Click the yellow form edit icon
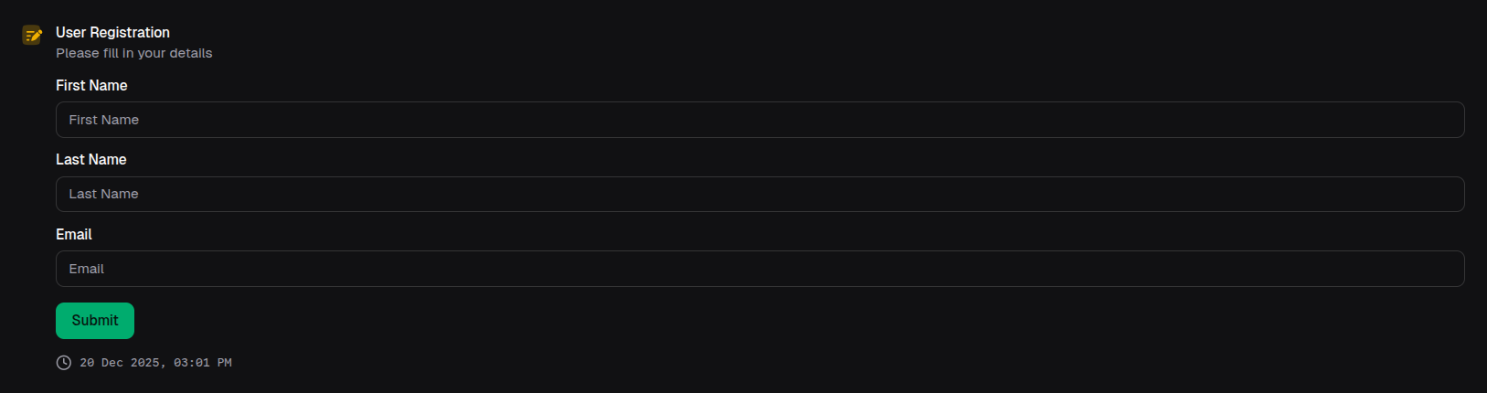1487x393 pixels. pos(32,36)
